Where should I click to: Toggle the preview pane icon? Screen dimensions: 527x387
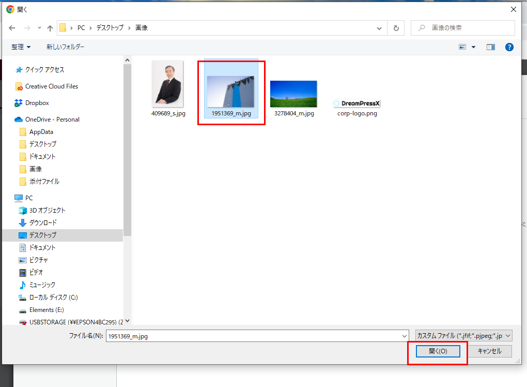tap(491, 47)
